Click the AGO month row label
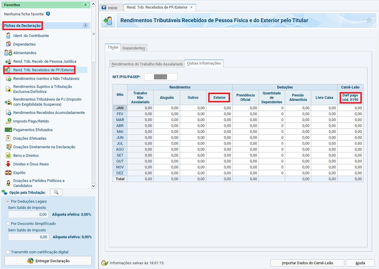The width and height of the screenshot is (379, 269). click(x=120, y=149)
